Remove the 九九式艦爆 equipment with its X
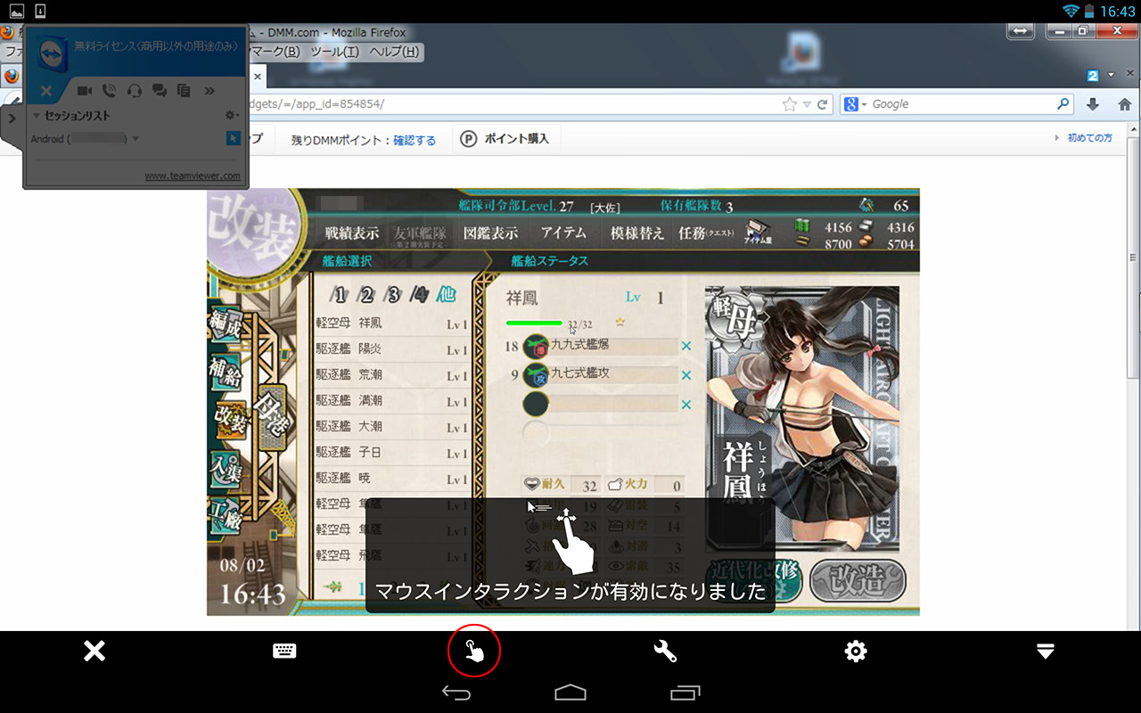This screenshot has height=713, width=1141. pos(686,347)
